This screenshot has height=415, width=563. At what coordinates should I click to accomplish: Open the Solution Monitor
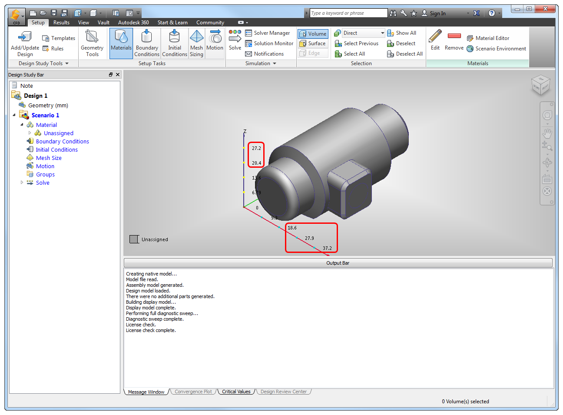pos(269,43)
